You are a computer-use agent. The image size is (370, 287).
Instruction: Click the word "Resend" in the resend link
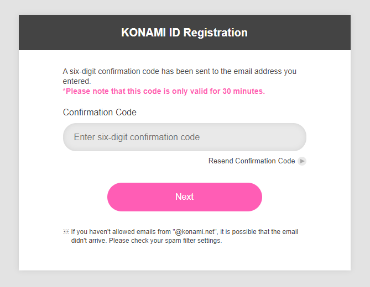coord(221,161)
